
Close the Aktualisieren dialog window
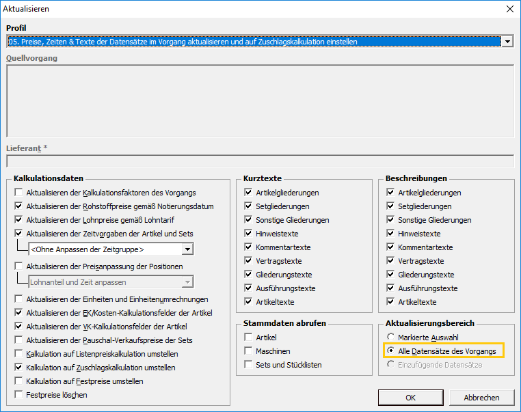(x=509, y=9)
